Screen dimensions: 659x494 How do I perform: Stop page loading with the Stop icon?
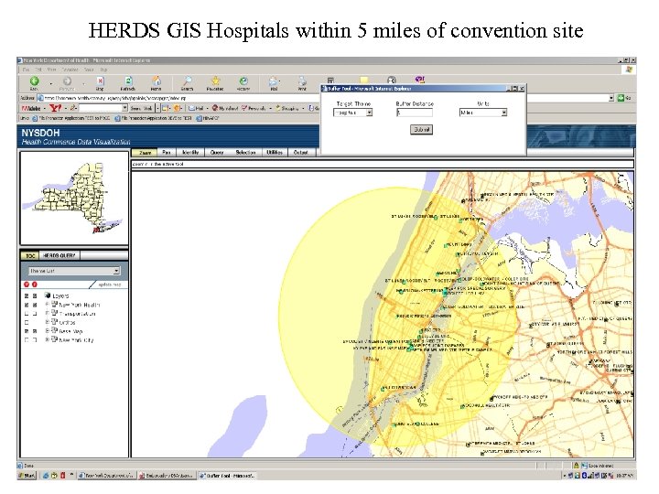pos(100,81)
